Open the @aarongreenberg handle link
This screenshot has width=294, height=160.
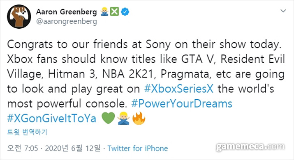(x=66, y=21)
